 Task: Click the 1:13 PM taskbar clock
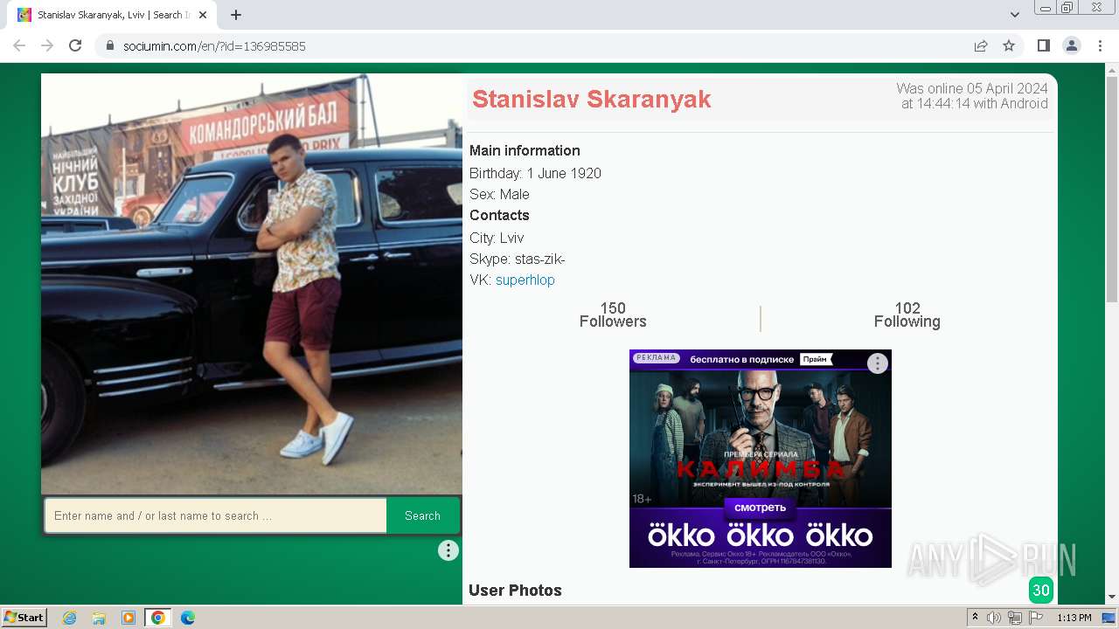point(1074,618)
